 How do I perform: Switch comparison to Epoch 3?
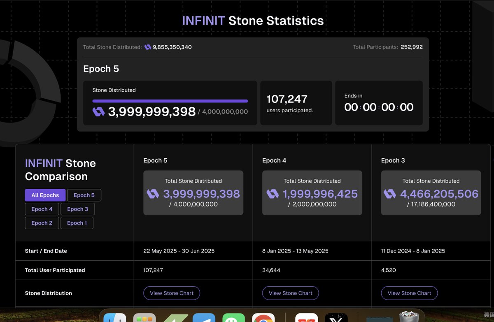coord(77,209)
